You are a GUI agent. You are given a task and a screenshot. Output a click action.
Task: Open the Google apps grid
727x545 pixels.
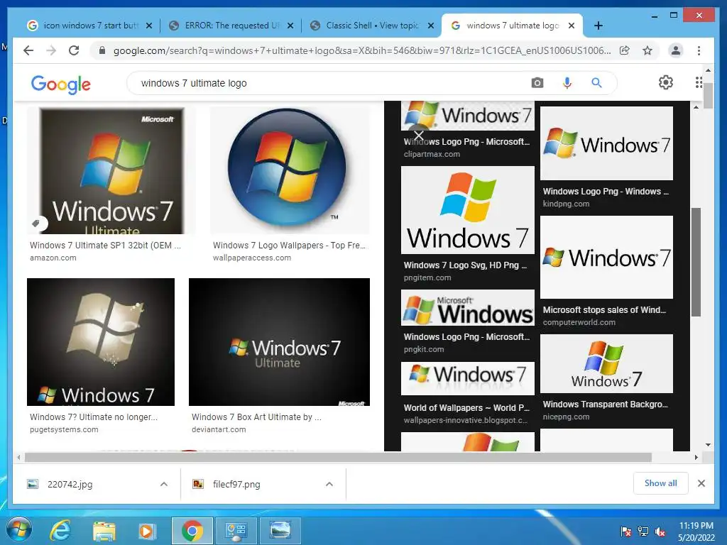pyautogui.click(x=699, y=82)
